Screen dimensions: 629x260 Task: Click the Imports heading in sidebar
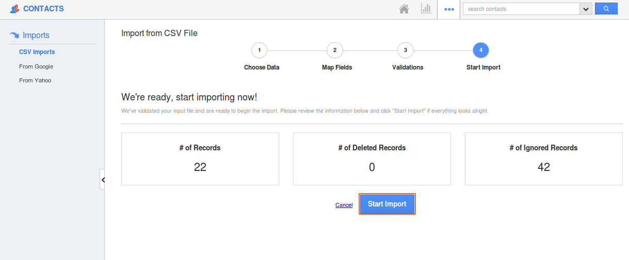coord(36,36)
